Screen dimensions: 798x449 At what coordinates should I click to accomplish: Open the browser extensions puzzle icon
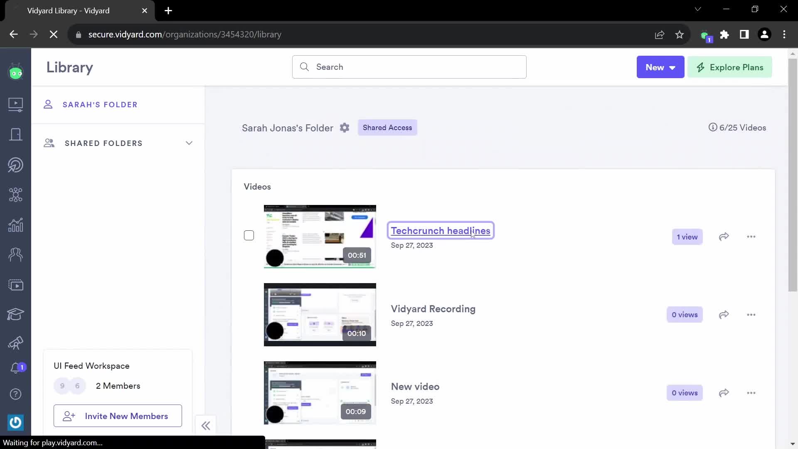(x=724, y=35)
